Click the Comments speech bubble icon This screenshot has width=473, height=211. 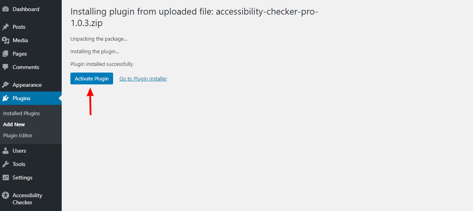point(6,67)
